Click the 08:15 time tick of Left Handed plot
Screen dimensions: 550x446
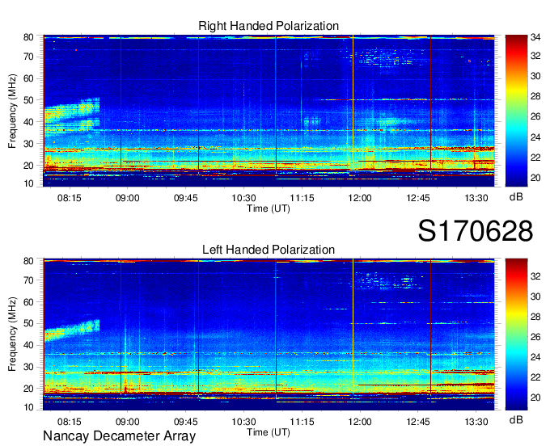point(69,422)
